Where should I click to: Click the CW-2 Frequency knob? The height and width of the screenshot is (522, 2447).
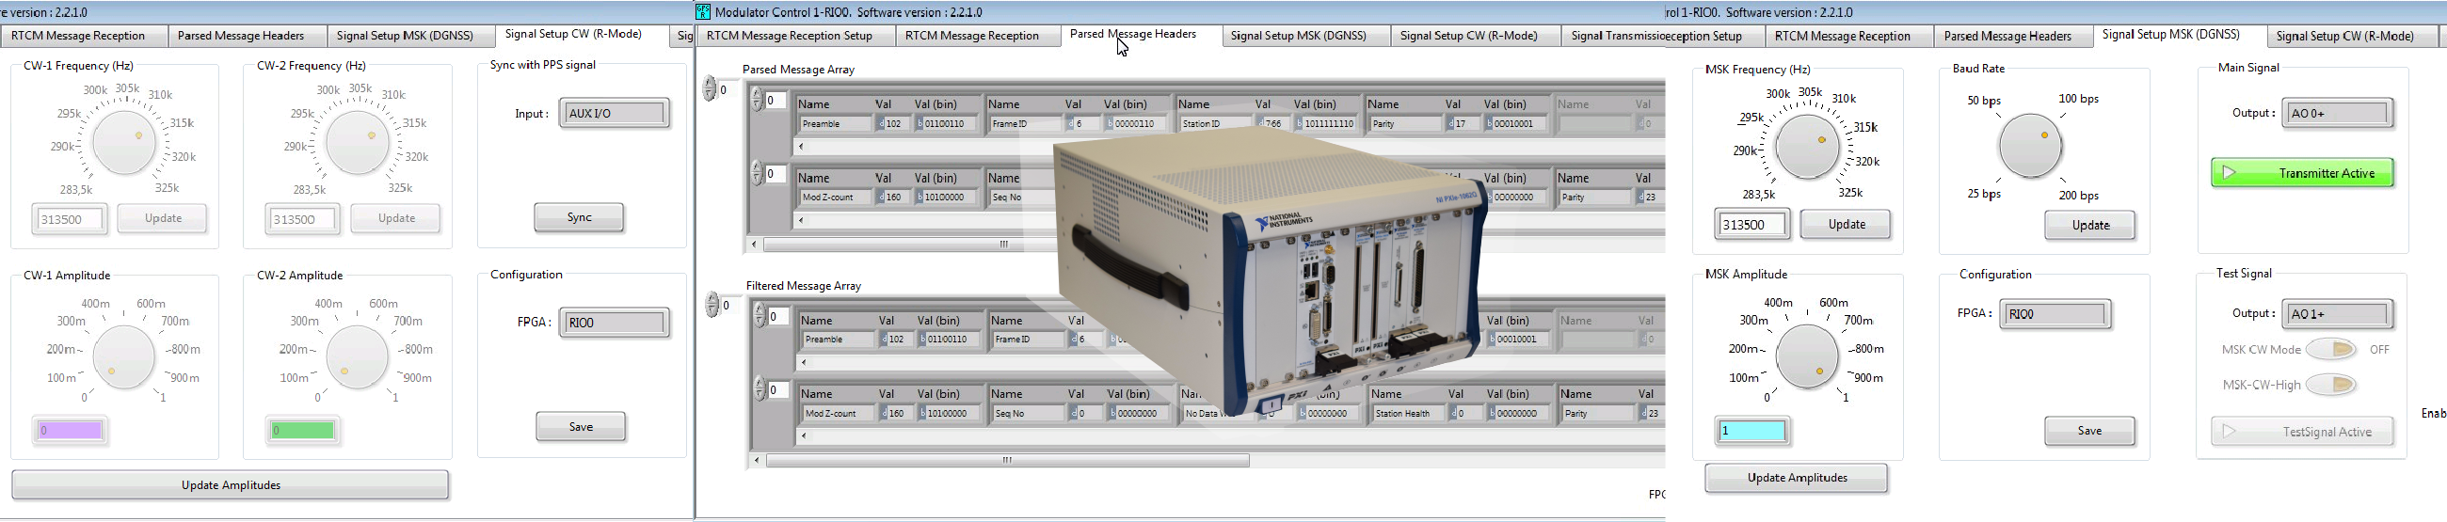356,143
